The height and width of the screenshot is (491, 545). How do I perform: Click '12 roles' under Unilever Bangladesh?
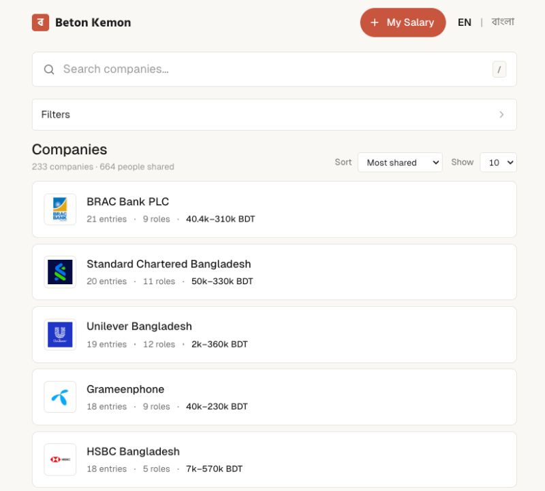(x=159, y=344)
